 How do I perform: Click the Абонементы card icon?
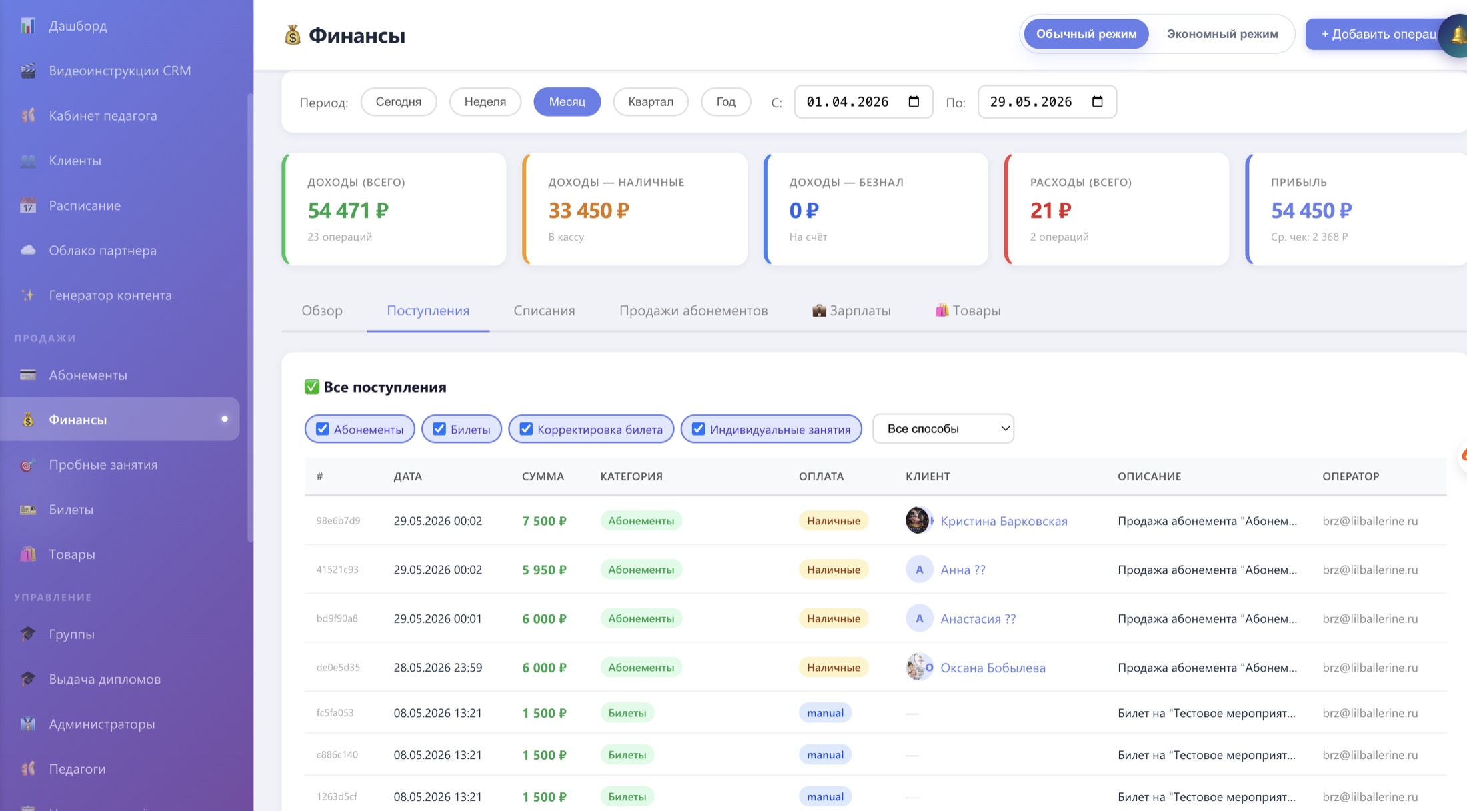click(27, 375)
